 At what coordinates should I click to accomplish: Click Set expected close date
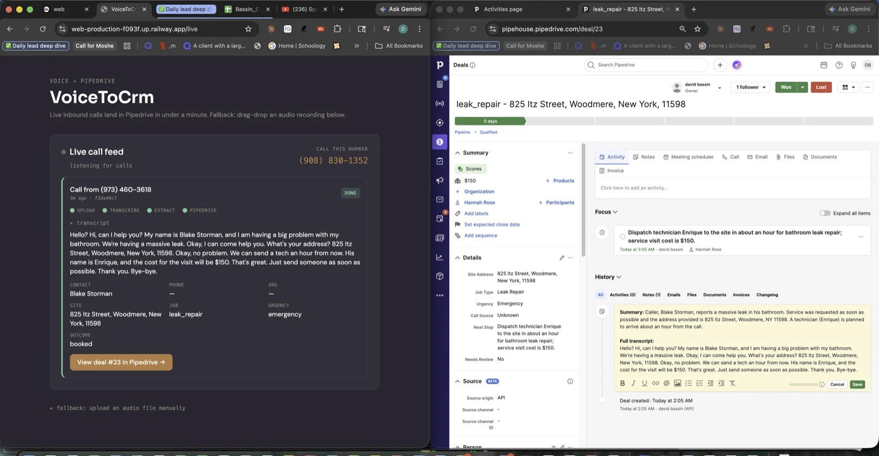point(492,224)
